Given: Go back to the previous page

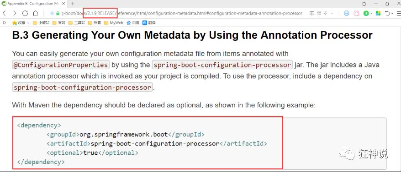Looking at the screenshot, I should (4, 13).
